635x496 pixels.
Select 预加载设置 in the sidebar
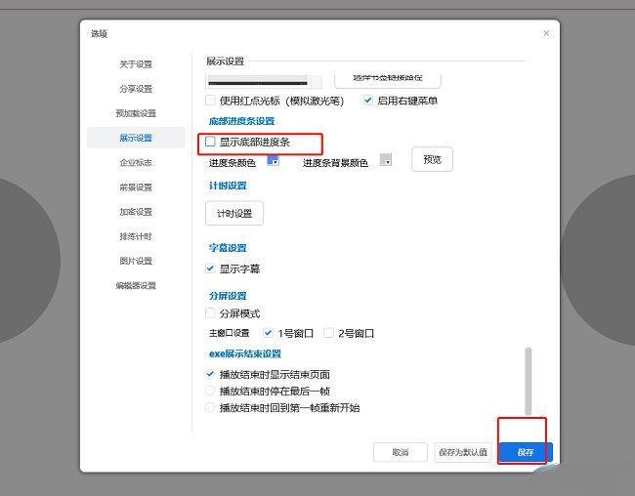pos(136,113)
